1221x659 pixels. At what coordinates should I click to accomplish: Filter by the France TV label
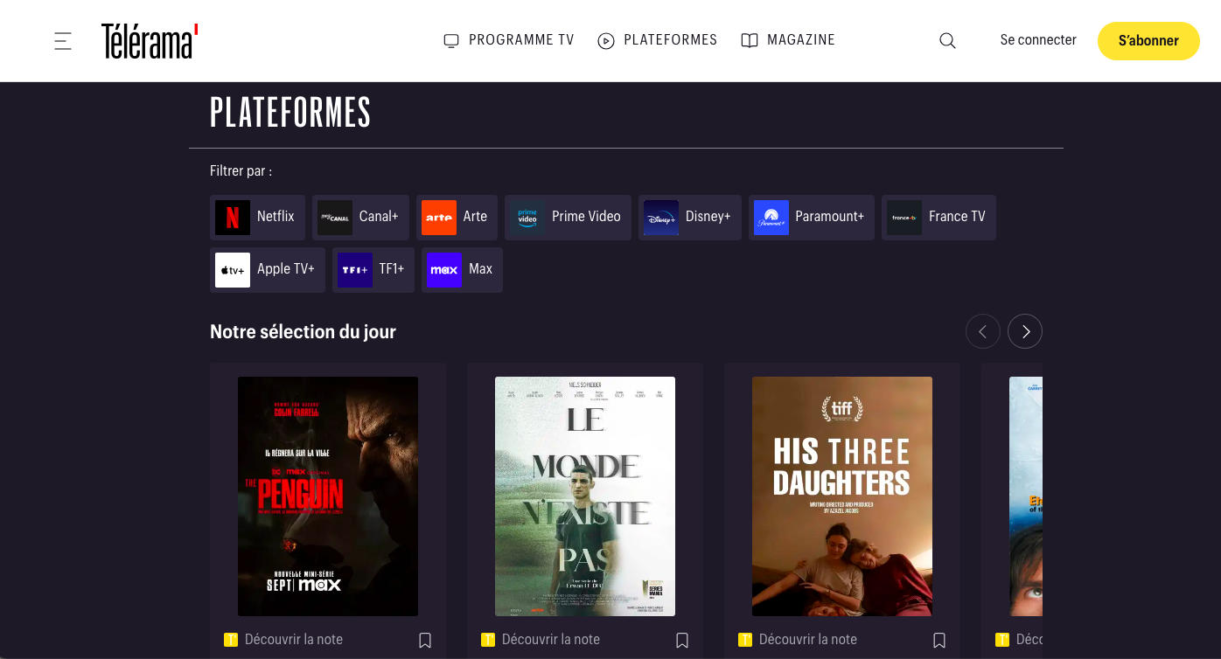957,217
